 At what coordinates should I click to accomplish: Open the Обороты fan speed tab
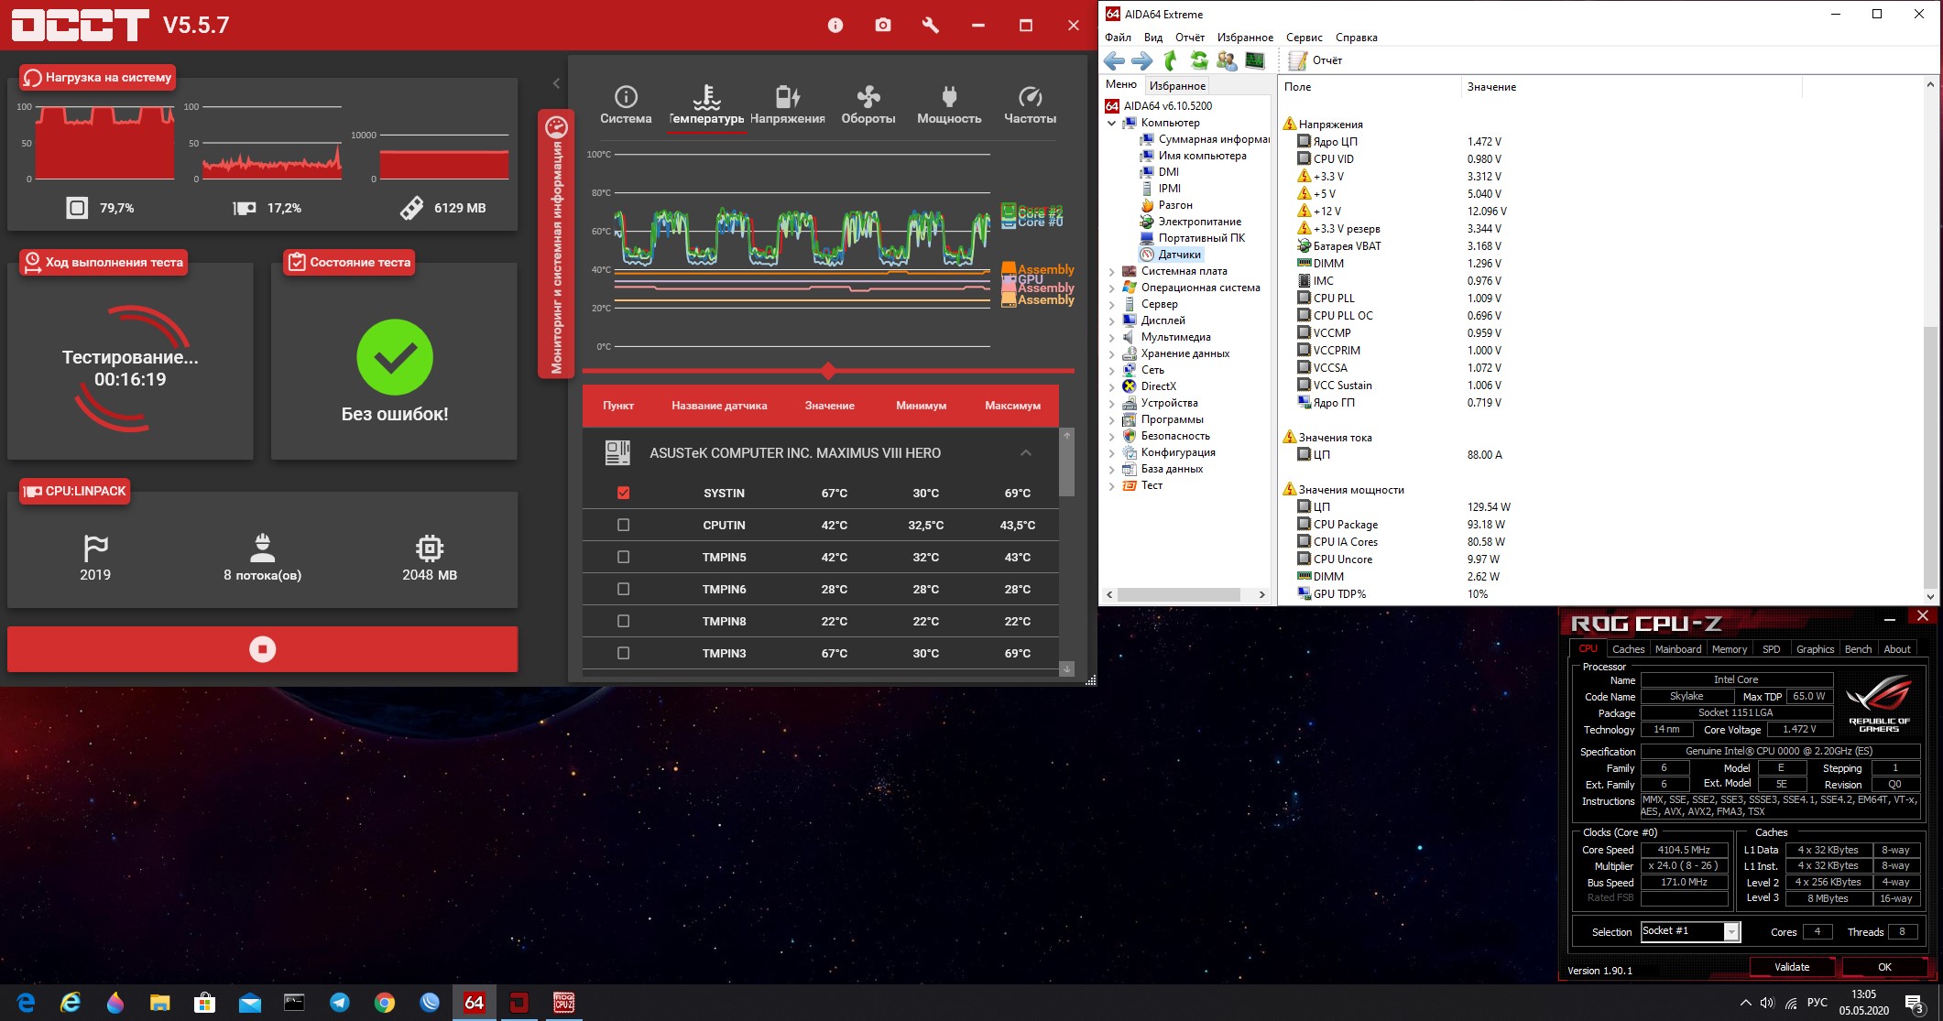pos(868,105)
